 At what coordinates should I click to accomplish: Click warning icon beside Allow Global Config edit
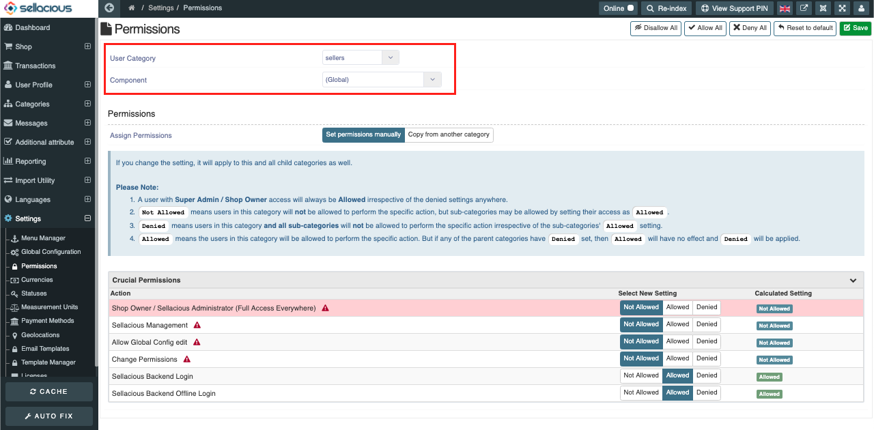(197, 342)
